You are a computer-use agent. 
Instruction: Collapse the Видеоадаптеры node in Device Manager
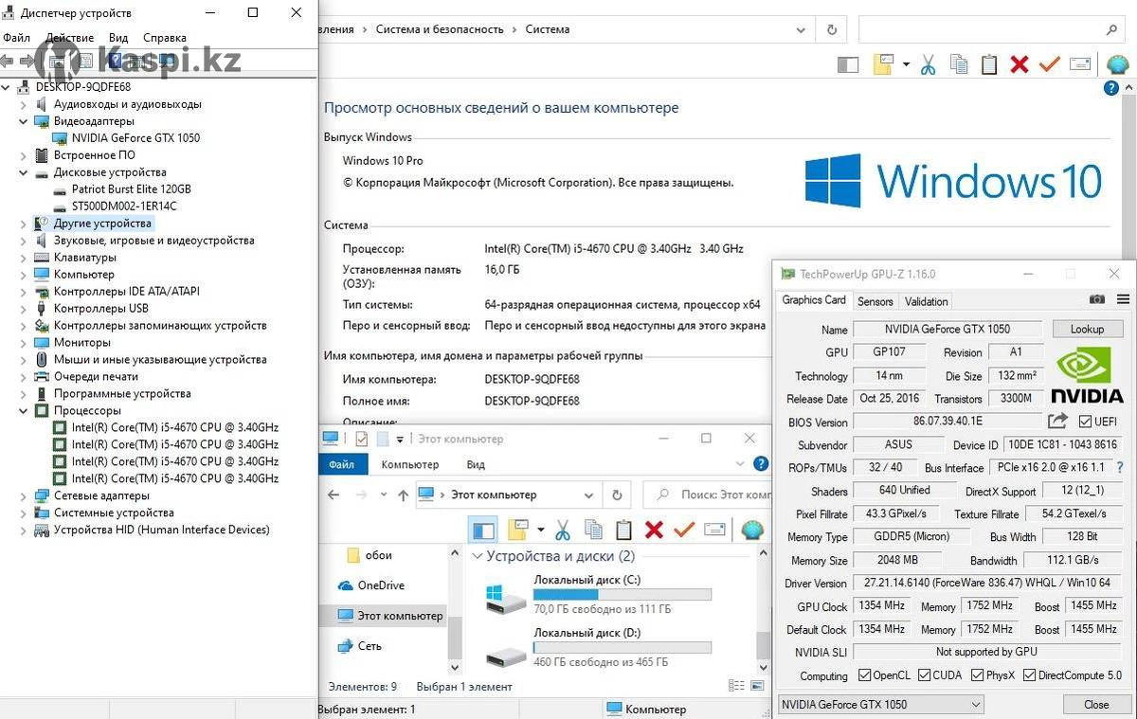click(24, 121)
